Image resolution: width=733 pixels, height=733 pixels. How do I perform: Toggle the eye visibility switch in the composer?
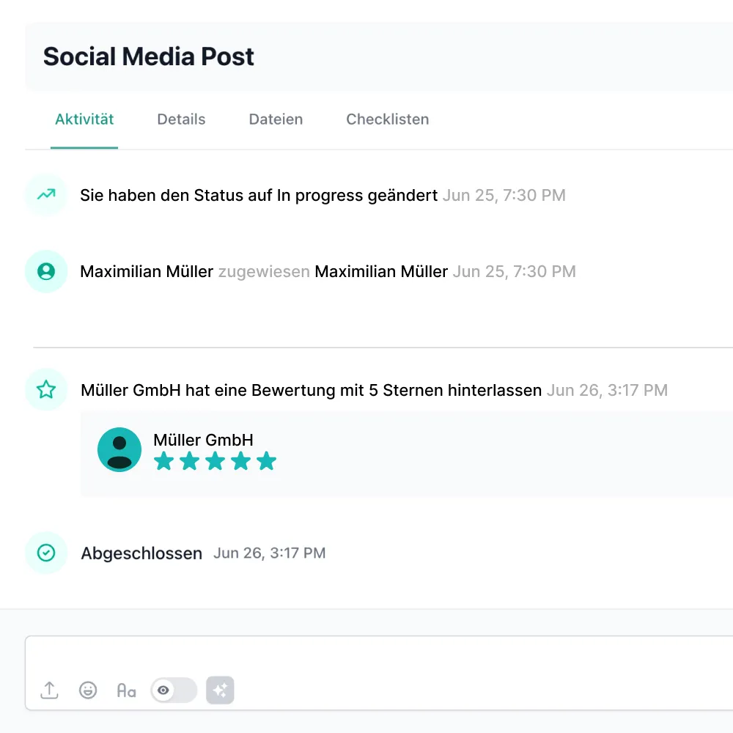click(173, 690)
